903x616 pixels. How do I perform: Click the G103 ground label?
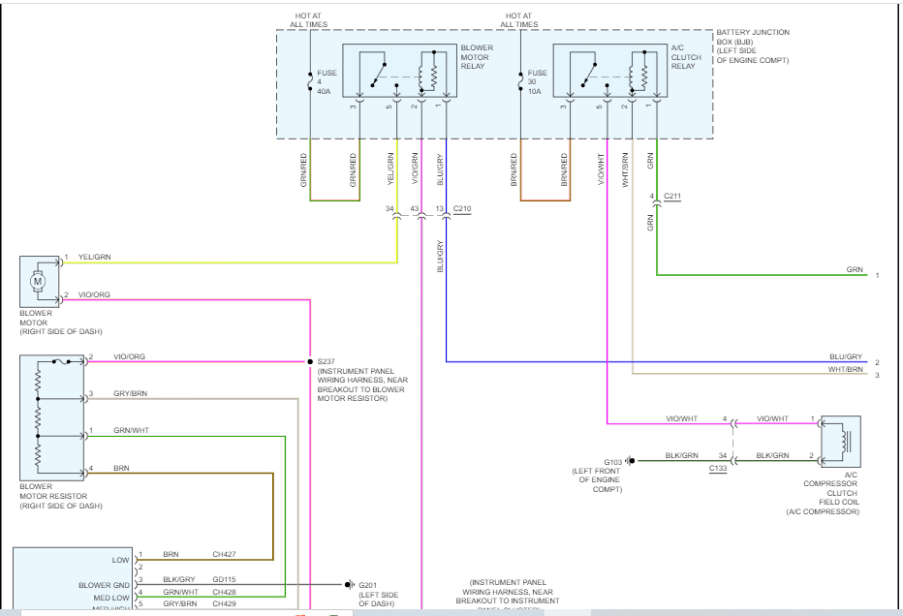(612, 462)
